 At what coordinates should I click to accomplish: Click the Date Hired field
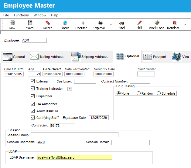point(53,74)
